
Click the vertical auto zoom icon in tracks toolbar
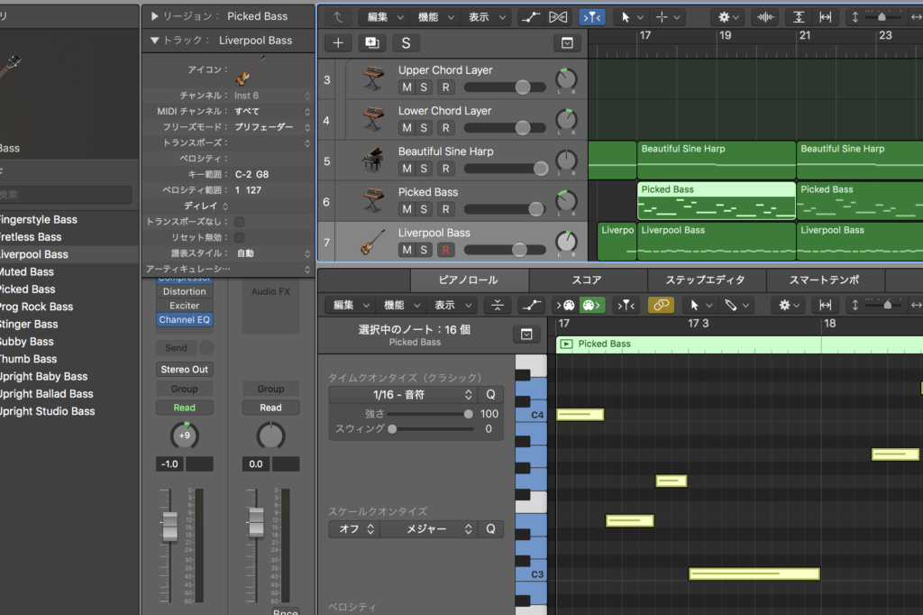(x=799, y=17)
